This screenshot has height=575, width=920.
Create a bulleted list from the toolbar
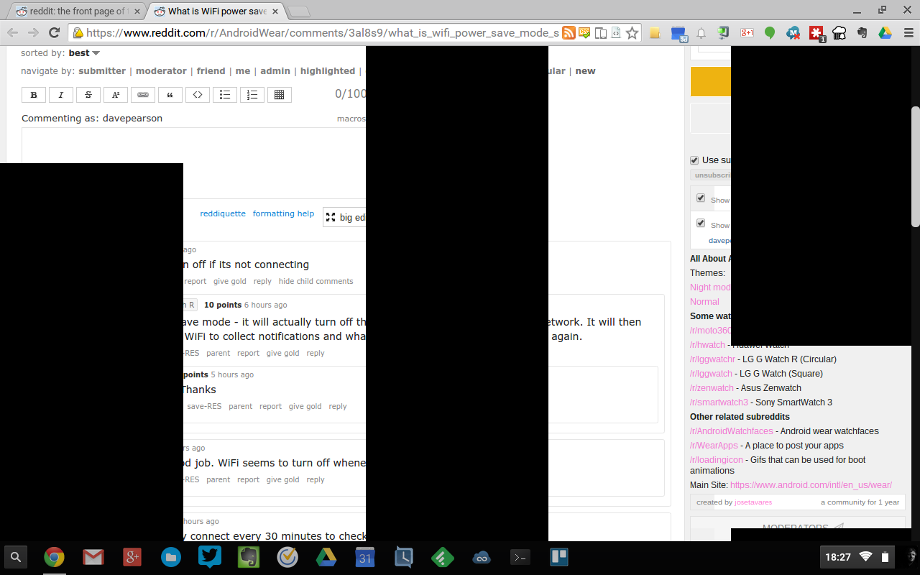(x=224, y=94)
